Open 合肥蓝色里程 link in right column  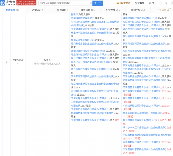(x=144, y=80)
